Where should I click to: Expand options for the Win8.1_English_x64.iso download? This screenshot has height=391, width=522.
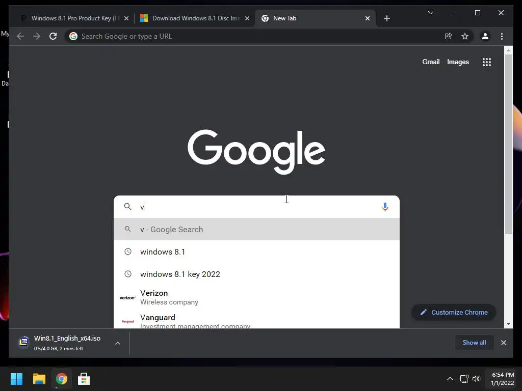[x=118, y=343]
